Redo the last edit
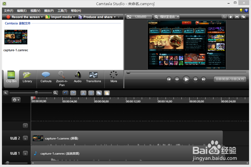Image resolution: width=251 pixels, height=167 pixels. [73, 93]
